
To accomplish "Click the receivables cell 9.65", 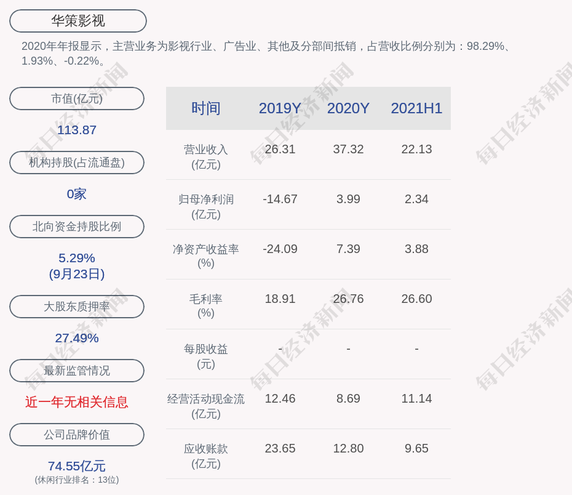I will click(416, 448).
